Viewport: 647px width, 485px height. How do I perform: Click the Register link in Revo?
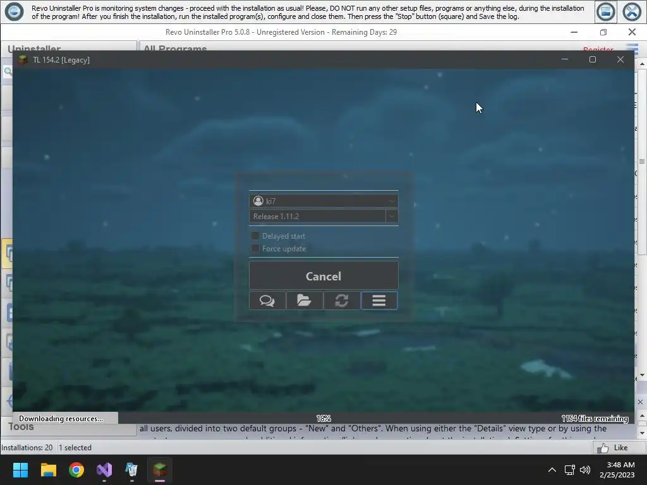[598, 49]
